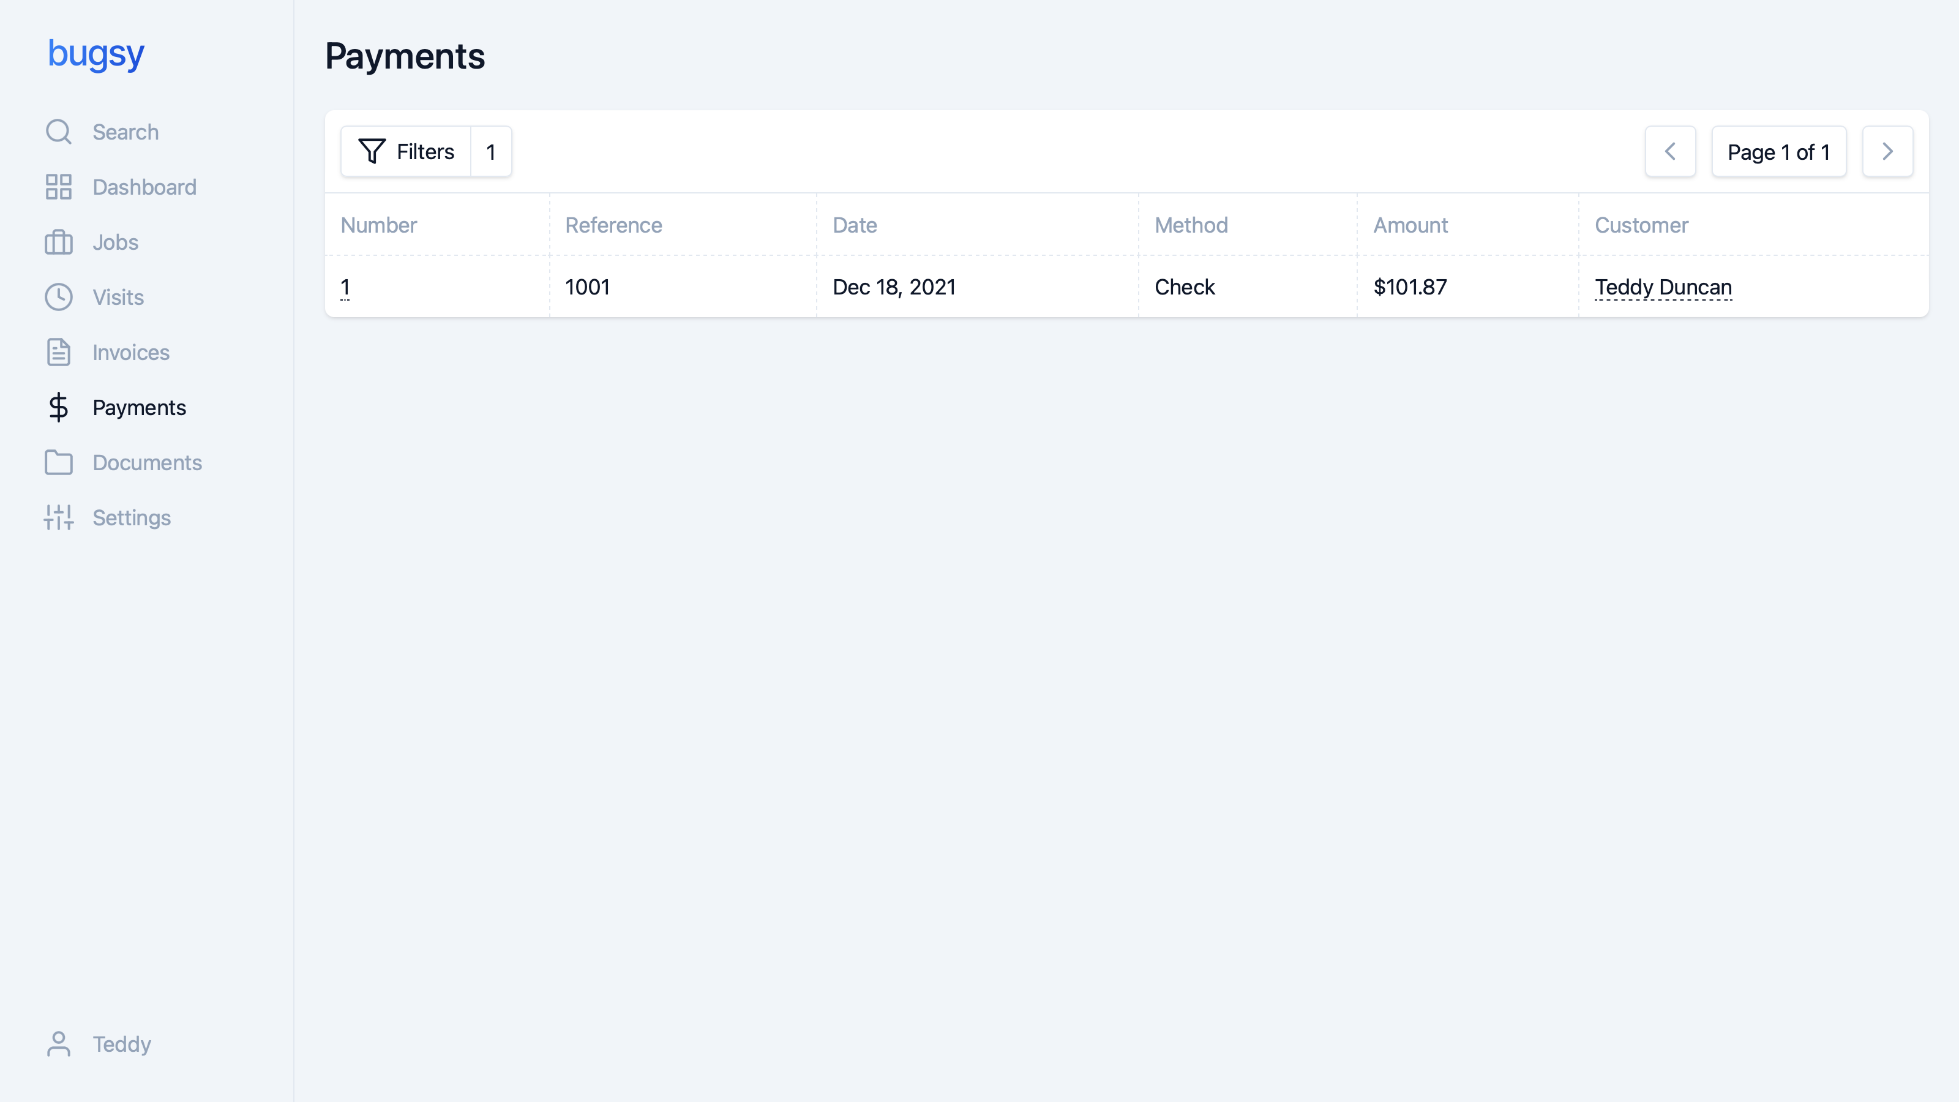Click the Search magnifier icon in sidebar
Image resolution: width=1959 pixels, height=1102 pixels.
pos(59,132)
